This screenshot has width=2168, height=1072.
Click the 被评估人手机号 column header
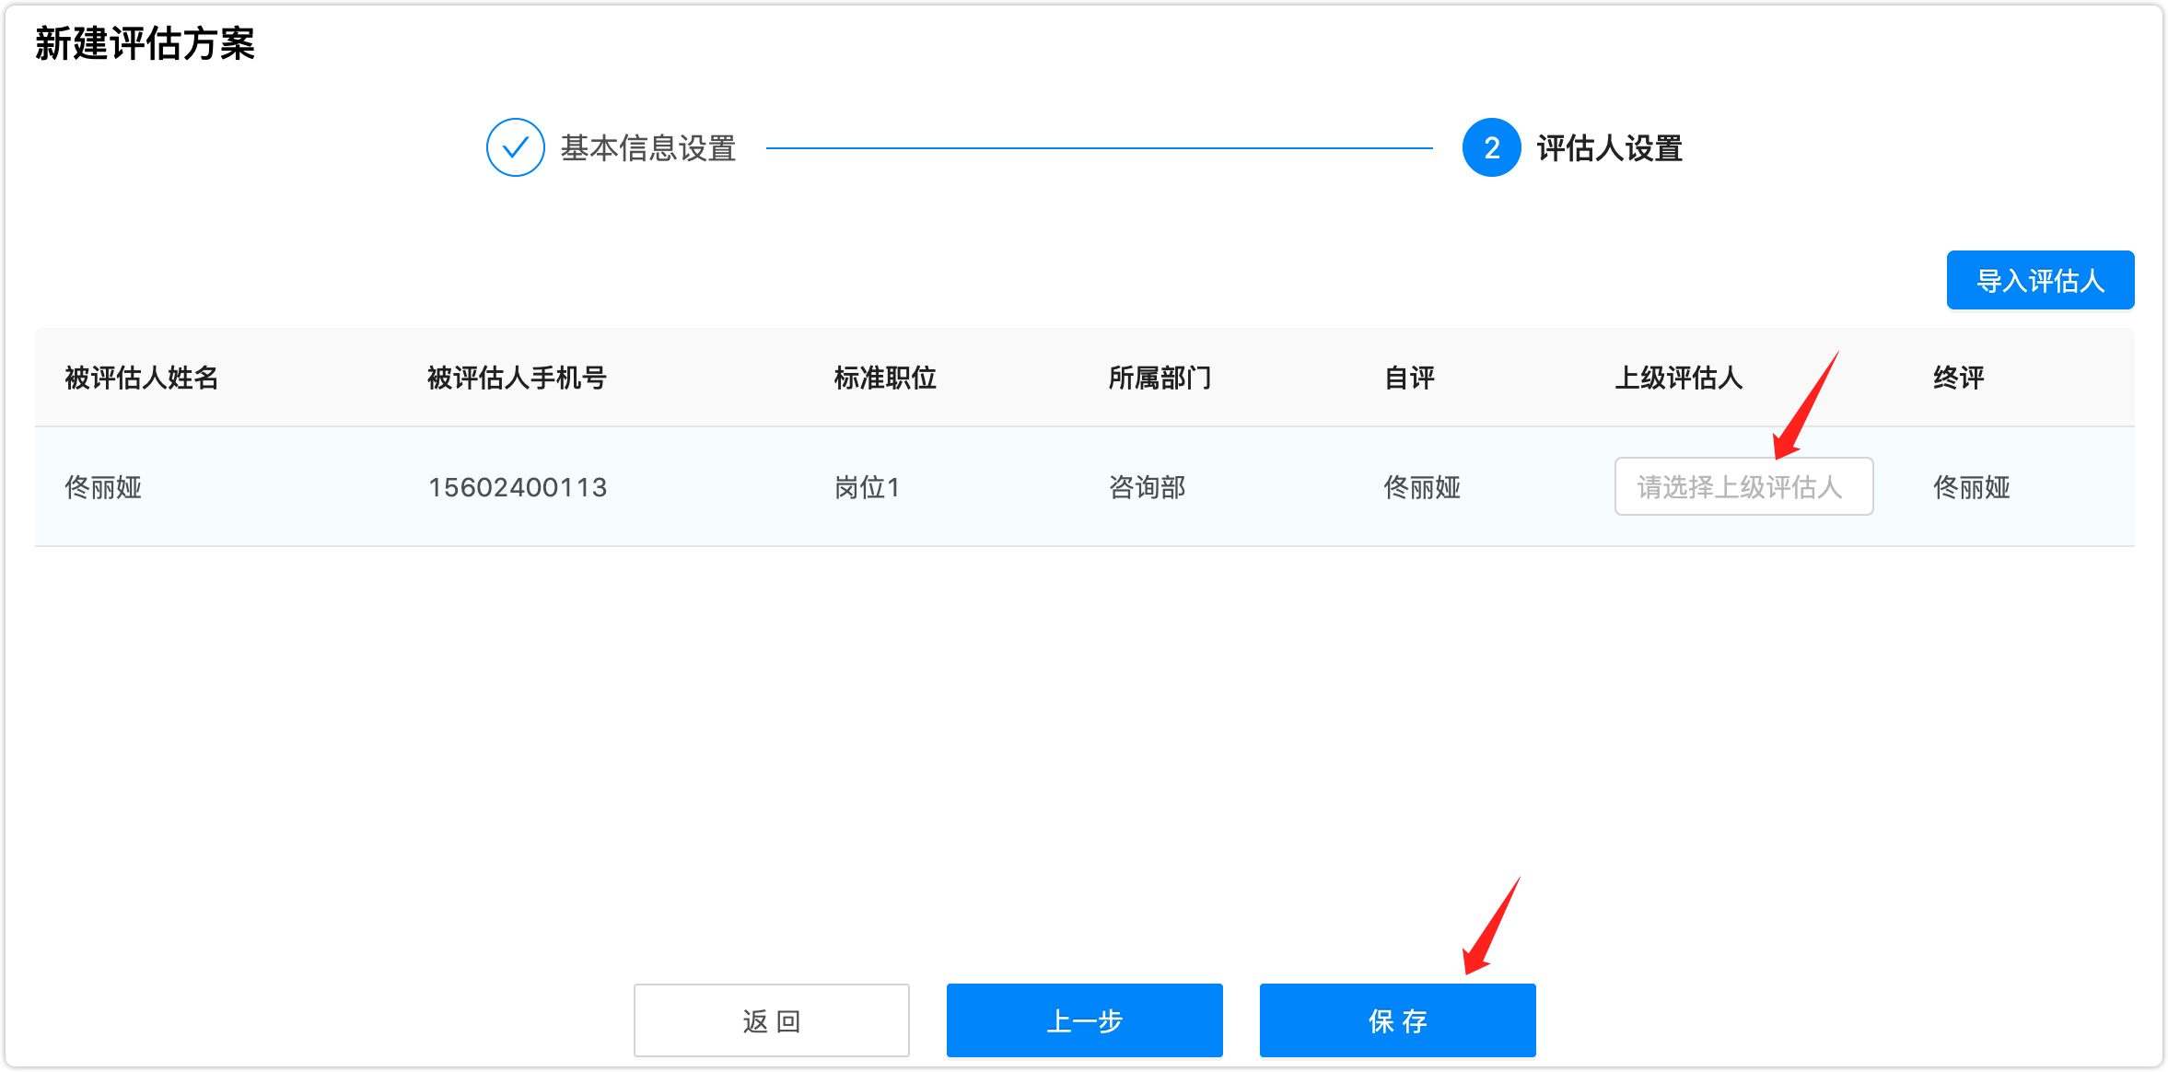click(x=517, y=378)
